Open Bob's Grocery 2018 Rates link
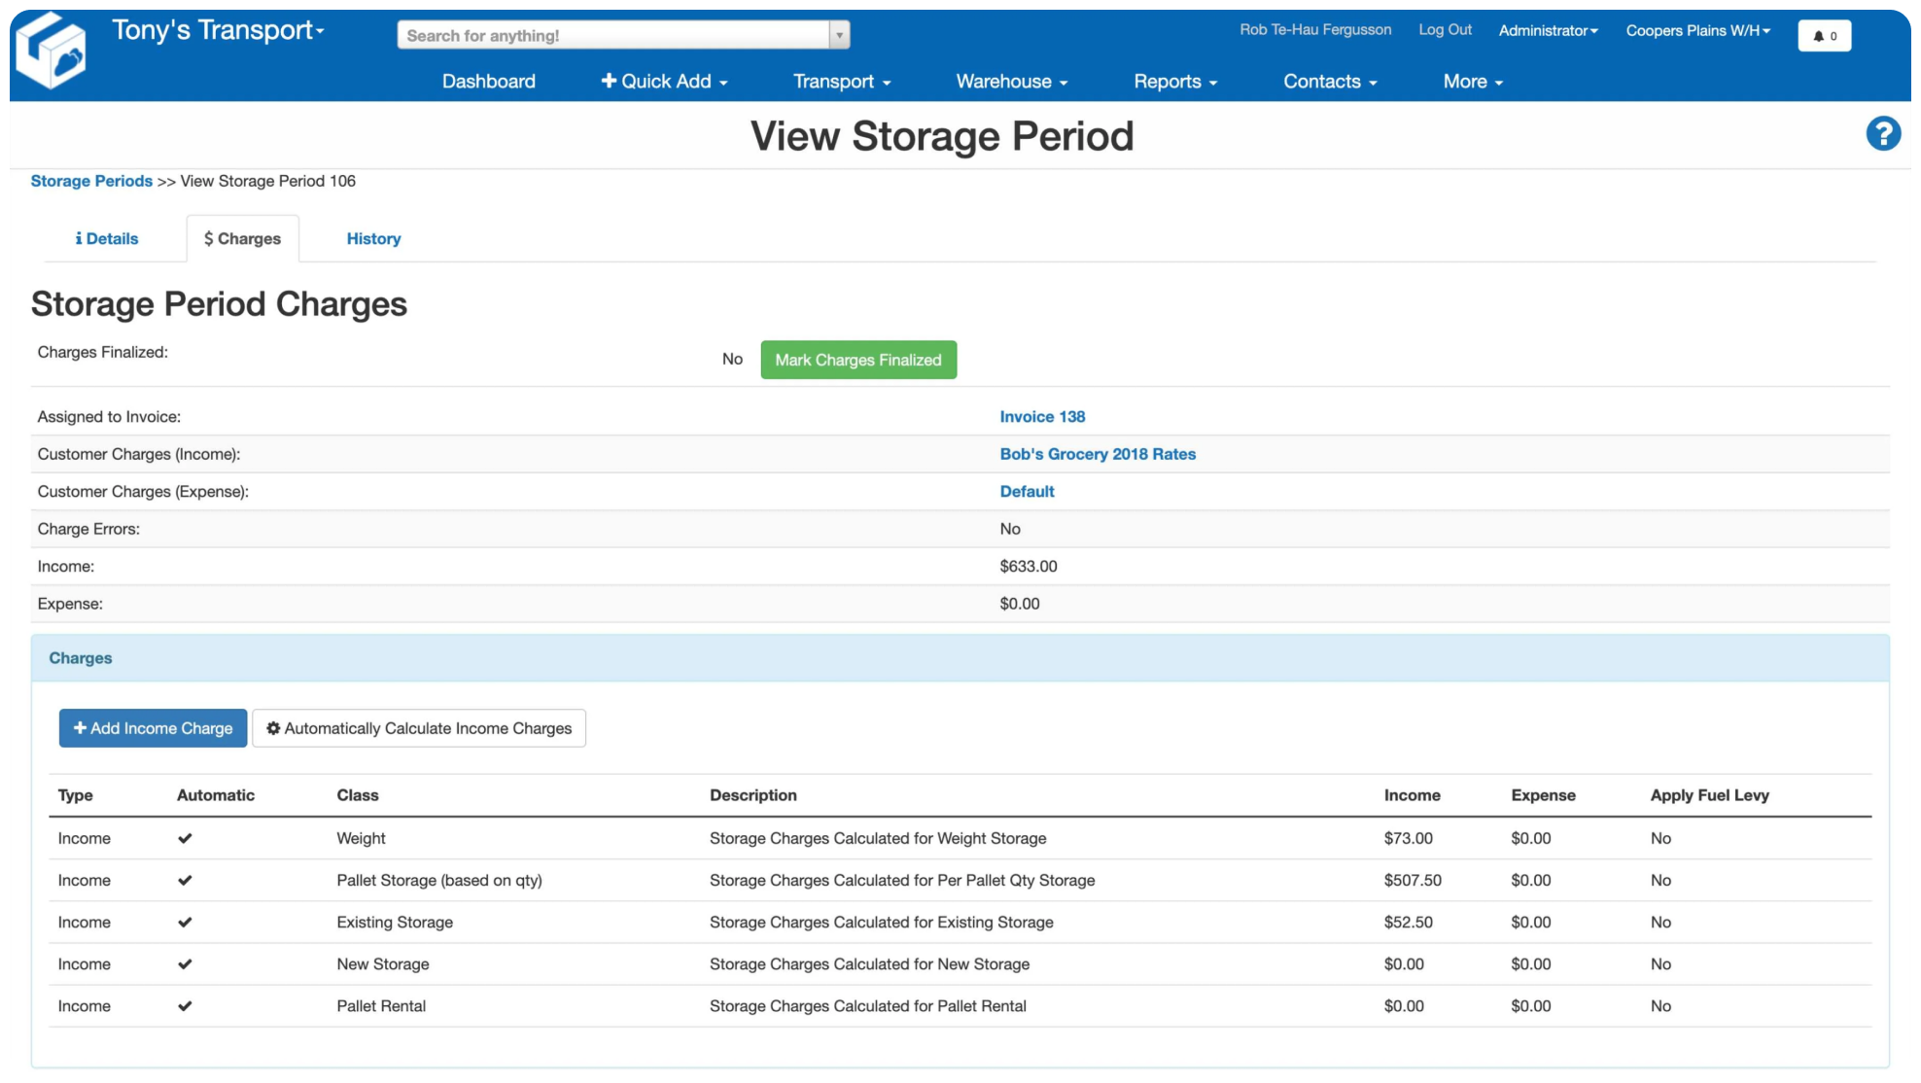Screen dimensions: 1921x1083 (x=1097, y=454)
